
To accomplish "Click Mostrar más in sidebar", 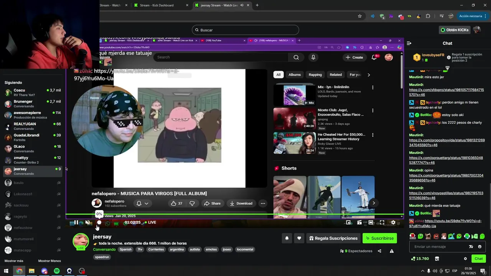I will 14,261.
